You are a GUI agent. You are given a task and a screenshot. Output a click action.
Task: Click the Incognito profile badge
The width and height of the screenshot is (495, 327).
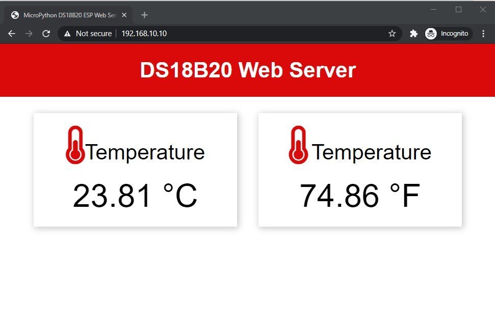[x=448, y=34]
